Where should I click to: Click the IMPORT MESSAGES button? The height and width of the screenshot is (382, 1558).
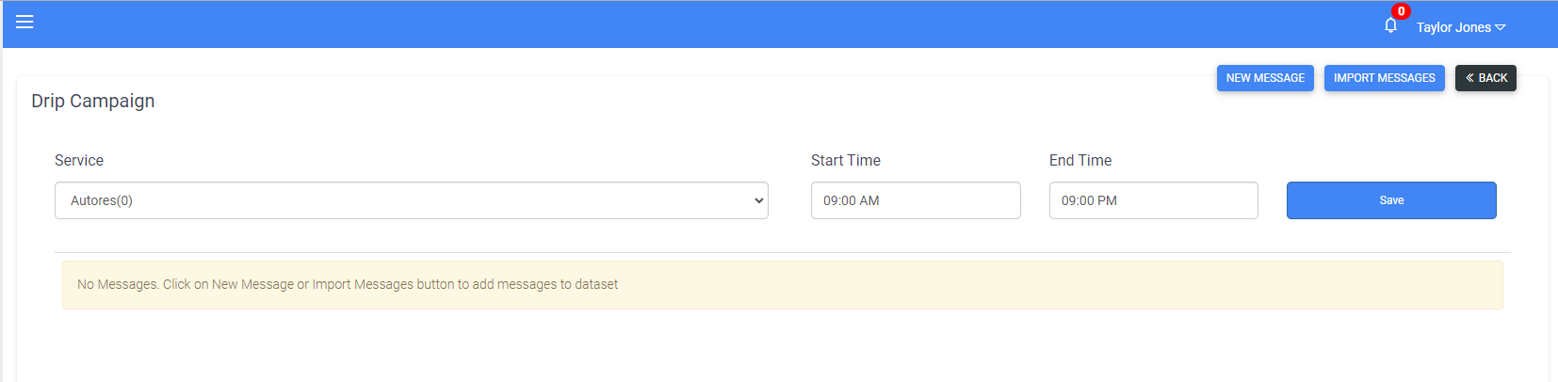pyautogui.click(x=1384, y=78)
